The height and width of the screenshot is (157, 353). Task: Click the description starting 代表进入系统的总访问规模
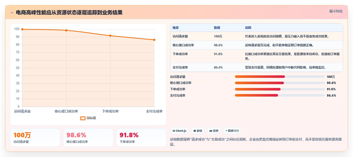pyautogui.click(x=287, y=36)
